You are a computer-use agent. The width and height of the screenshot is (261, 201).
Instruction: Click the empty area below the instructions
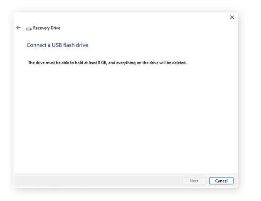[125, 120]
